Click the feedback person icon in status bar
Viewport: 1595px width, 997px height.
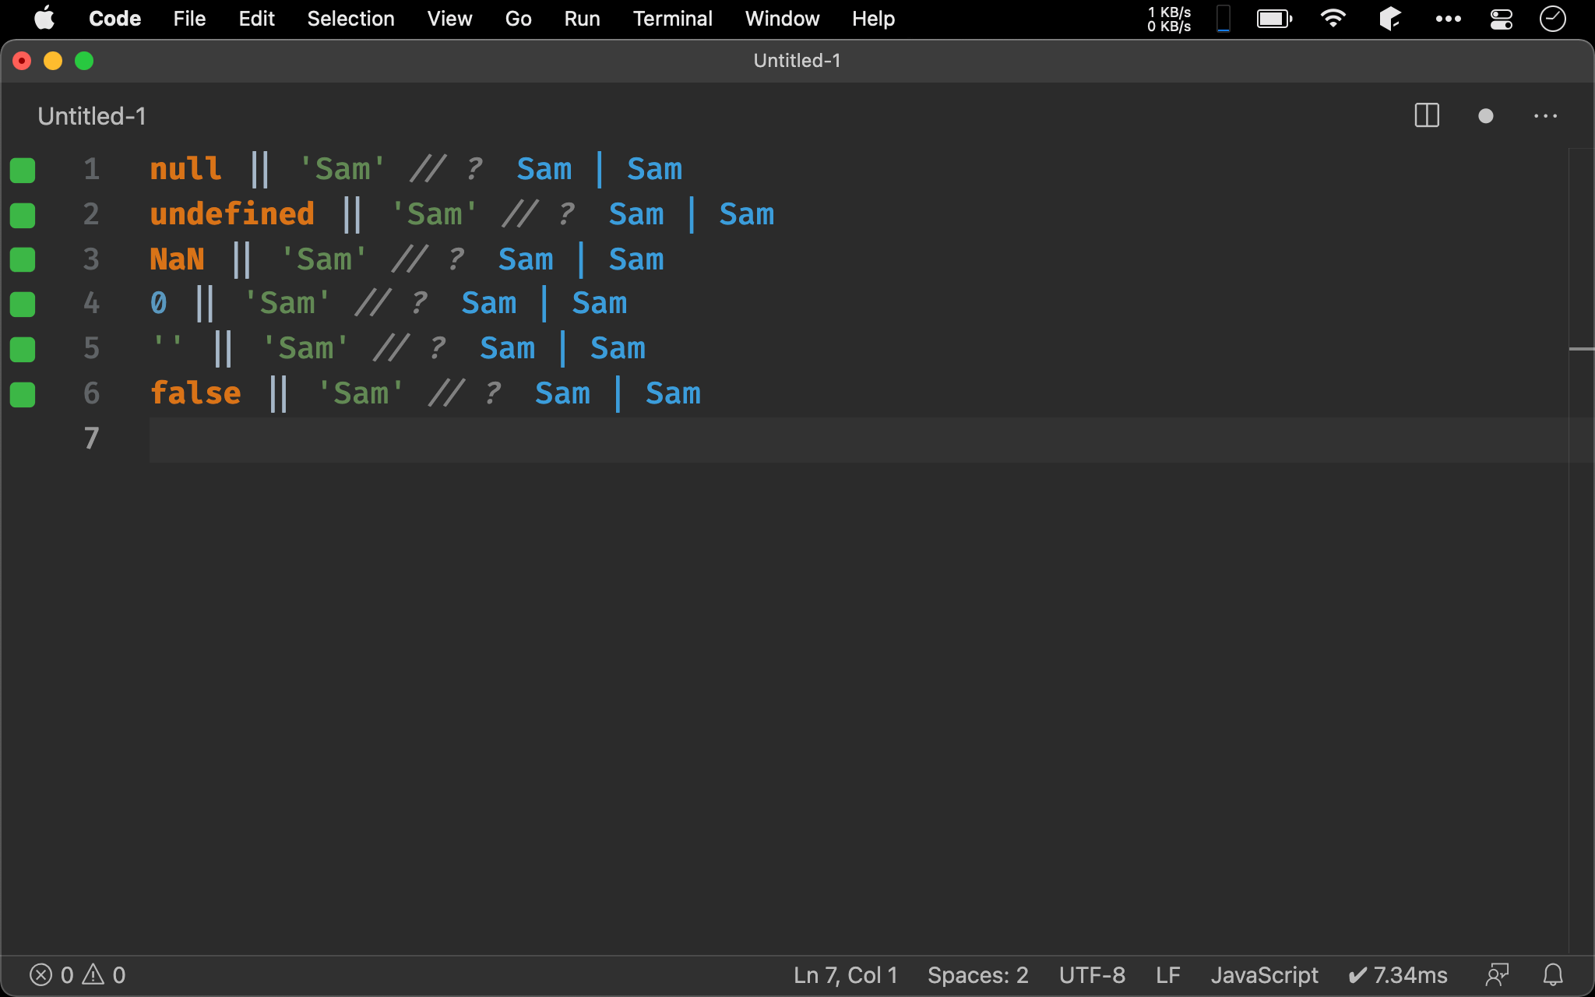pyautogui.click(x=1497, y=974)
